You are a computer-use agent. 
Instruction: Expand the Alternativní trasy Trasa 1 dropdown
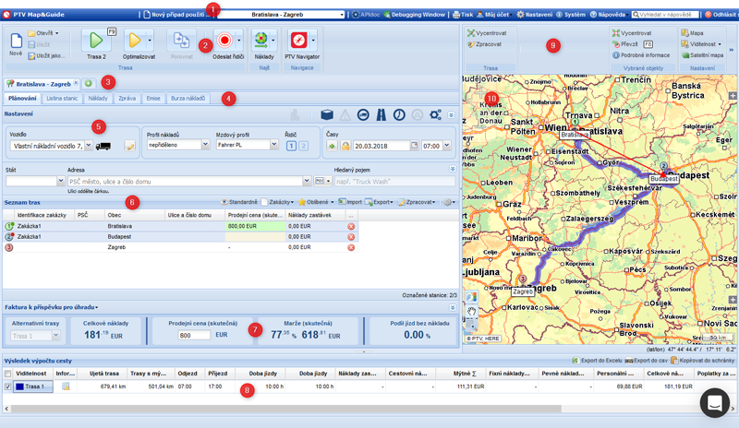click(x=55, y=336)
